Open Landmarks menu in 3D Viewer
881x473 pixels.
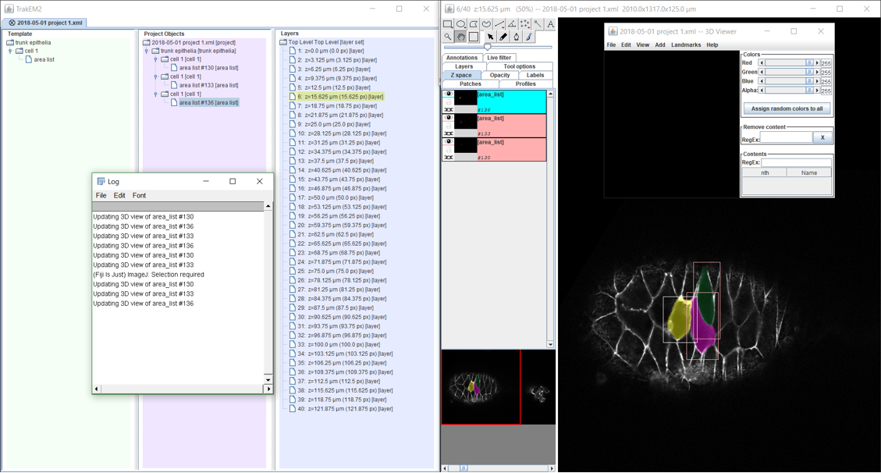685,45
